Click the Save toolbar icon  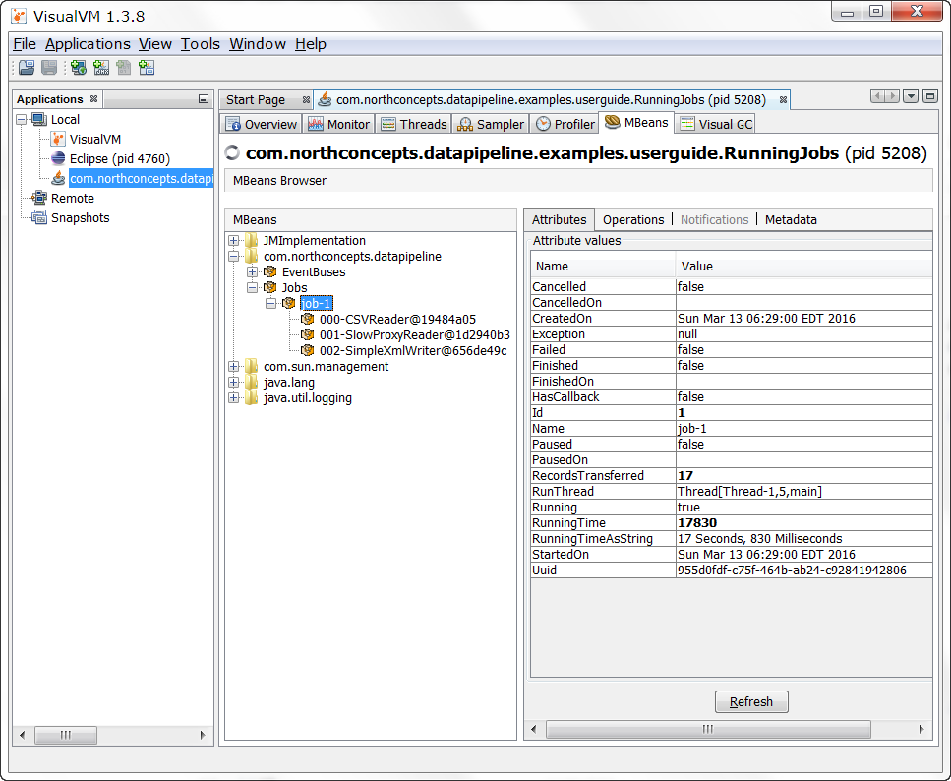(x=49, y=67)
